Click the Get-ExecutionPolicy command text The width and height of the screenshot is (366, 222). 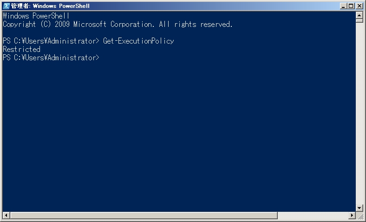[138, 41]
